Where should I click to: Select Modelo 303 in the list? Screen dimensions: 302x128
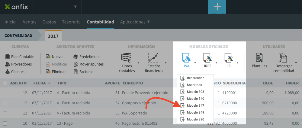pos(195,92)
